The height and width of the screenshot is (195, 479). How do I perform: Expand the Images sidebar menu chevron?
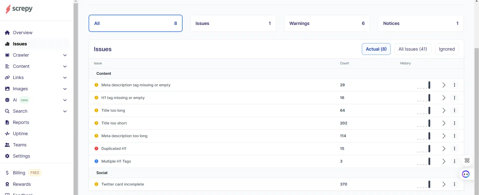click(x=65, y=89)
